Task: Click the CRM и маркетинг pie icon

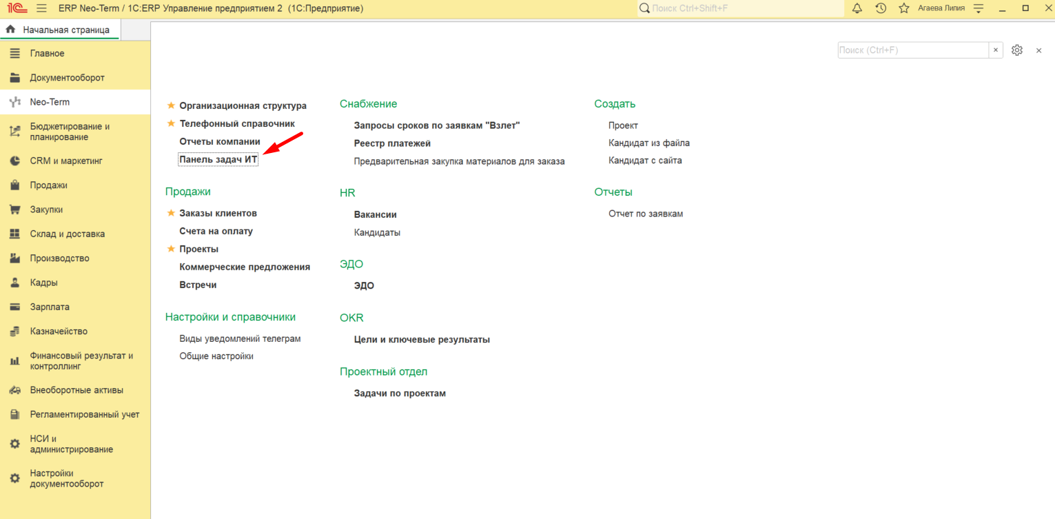Action: (14, 161)
